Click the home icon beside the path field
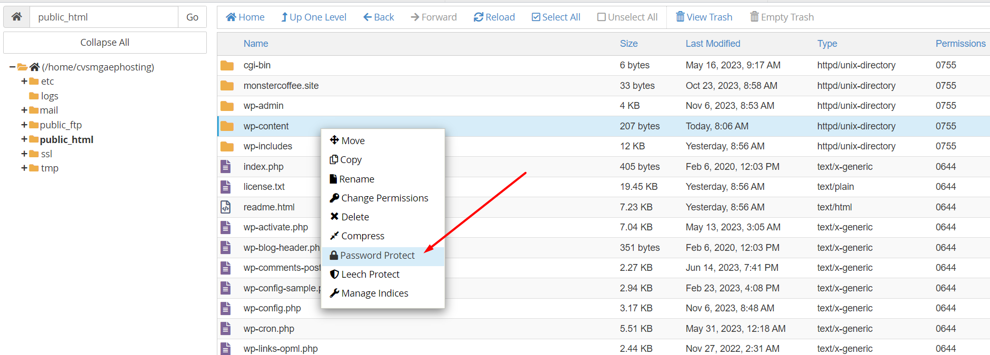The width and height of the screenshot is (990, 355). (x=17, y=17)
